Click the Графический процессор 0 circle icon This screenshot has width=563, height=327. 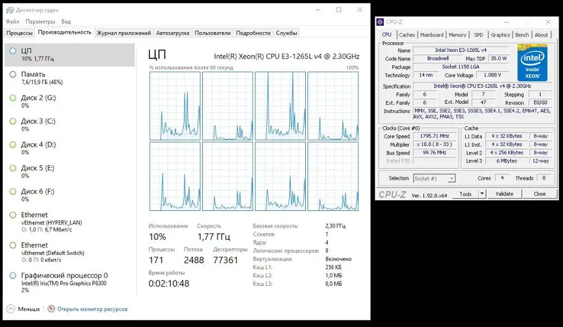13,276
